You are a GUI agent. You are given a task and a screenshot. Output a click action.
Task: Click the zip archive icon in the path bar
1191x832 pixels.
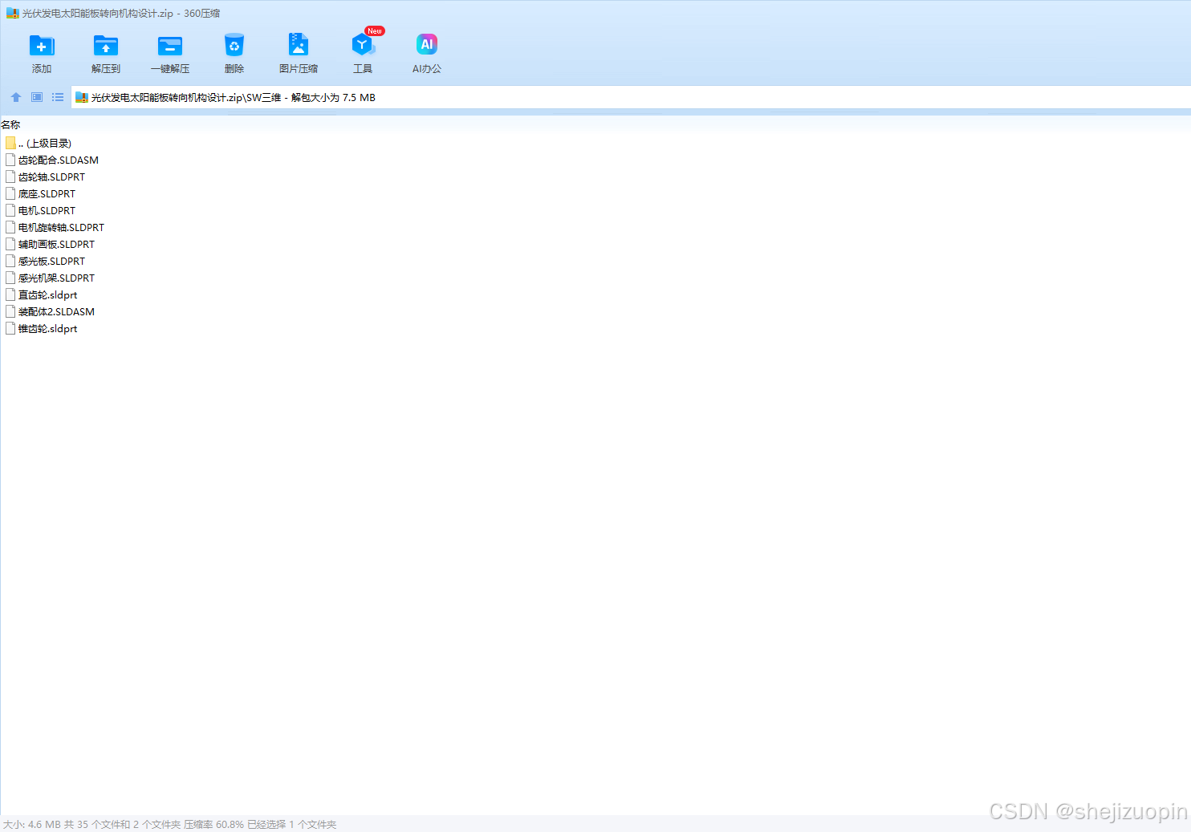tap(81, 98)
